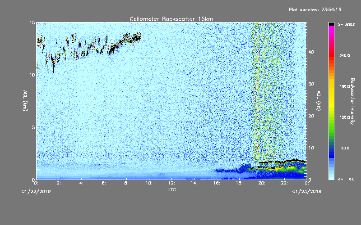Image resolution: width=361 pixels, height=225 pixels.
Task: Click the '12:' hour tick label on the time axis
Action: point(171,183)
